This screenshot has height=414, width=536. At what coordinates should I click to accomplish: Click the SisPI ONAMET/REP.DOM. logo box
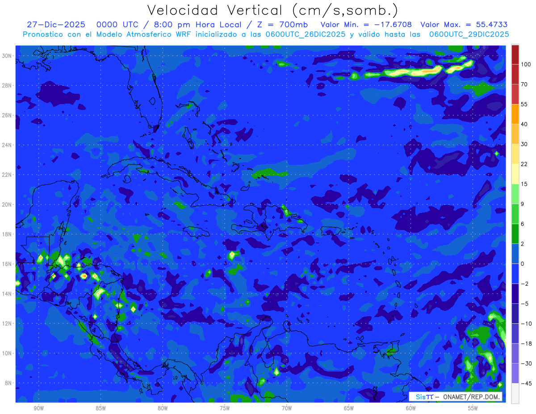[x=455, y=397]
